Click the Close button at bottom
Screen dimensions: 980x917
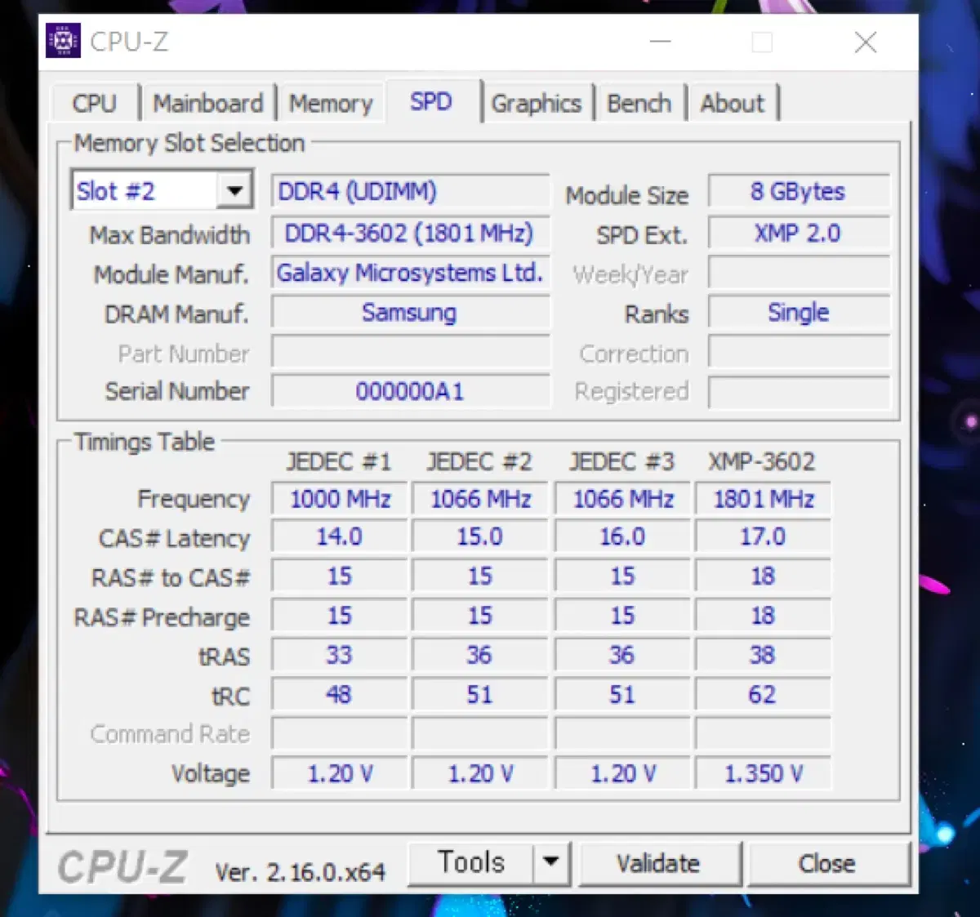(827, 863)
